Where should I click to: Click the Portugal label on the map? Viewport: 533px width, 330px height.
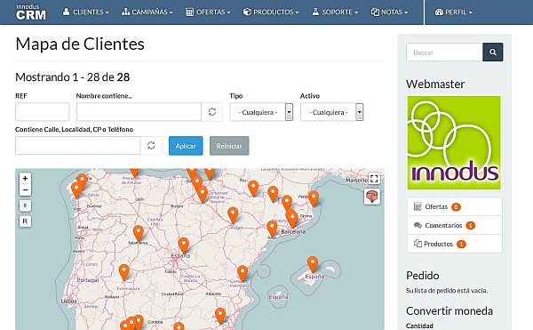(88, 280)
